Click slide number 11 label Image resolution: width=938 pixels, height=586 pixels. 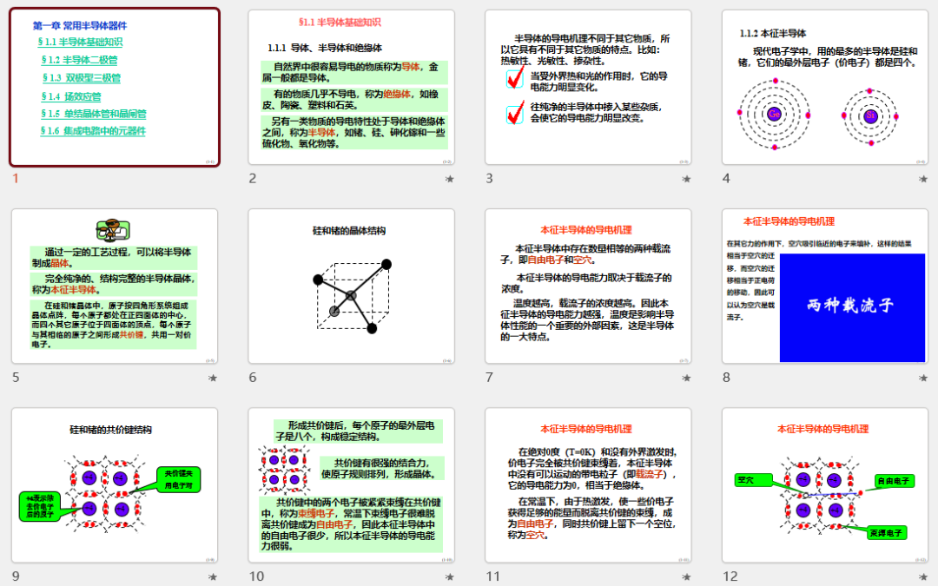click(493, 576)
